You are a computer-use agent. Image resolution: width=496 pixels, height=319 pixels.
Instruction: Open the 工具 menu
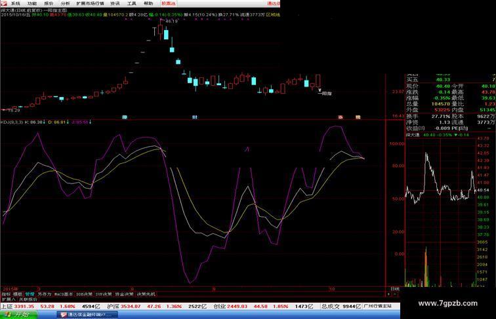coord(132,3)
